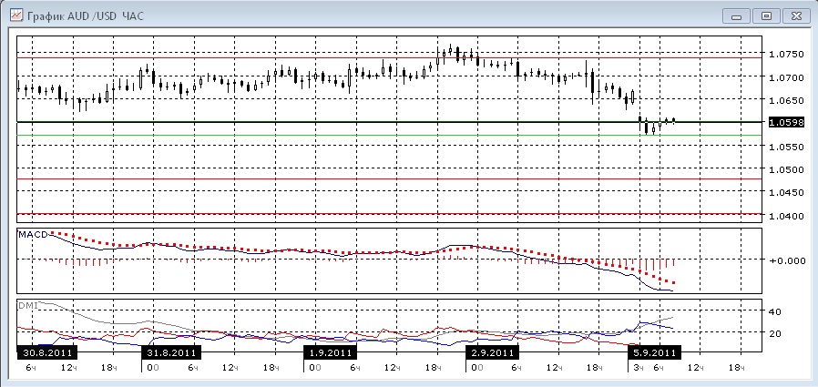Click the 1.0500 price axis label

[x=787, y=169]
